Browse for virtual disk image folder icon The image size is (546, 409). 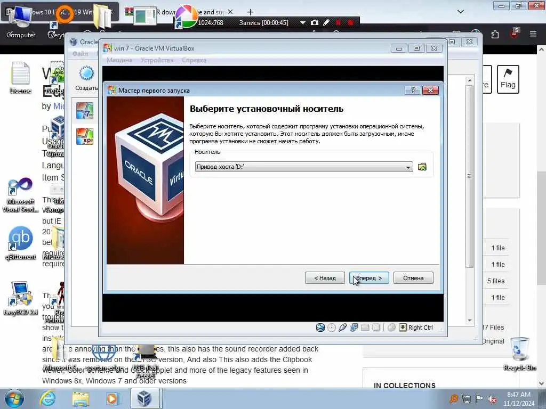click(x=422, y=167)
